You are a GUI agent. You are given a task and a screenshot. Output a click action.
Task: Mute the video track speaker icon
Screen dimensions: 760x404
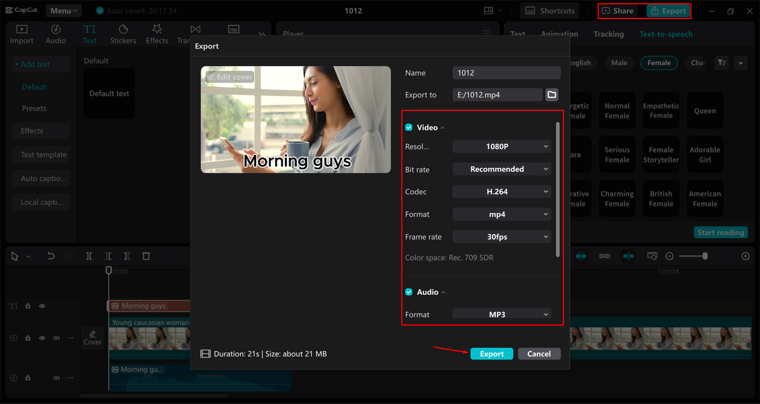click(56, 338)
